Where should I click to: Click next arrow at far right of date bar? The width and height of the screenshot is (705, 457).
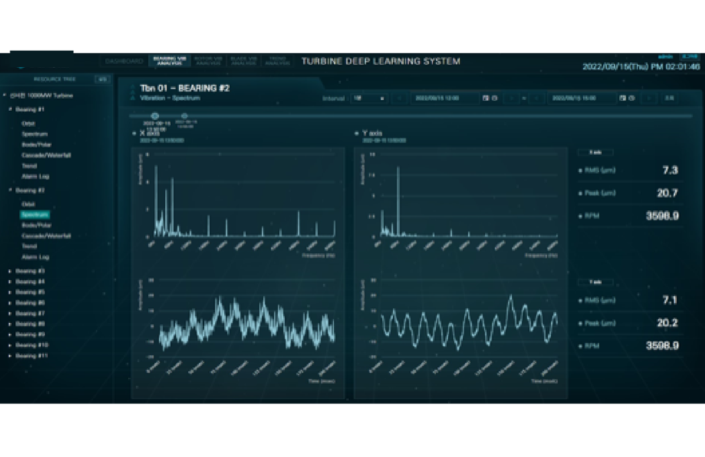649,98
